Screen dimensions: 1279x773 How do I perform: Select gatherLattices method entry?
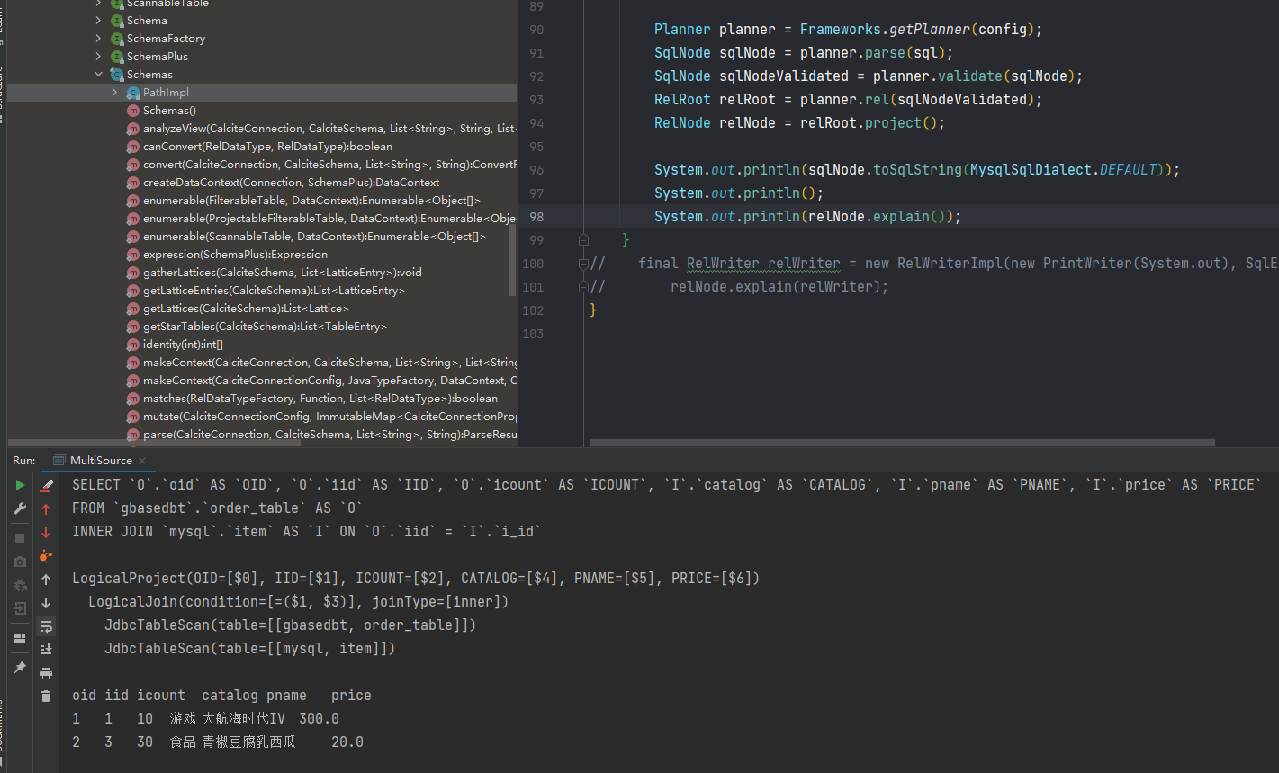click(x=282, y=273)
